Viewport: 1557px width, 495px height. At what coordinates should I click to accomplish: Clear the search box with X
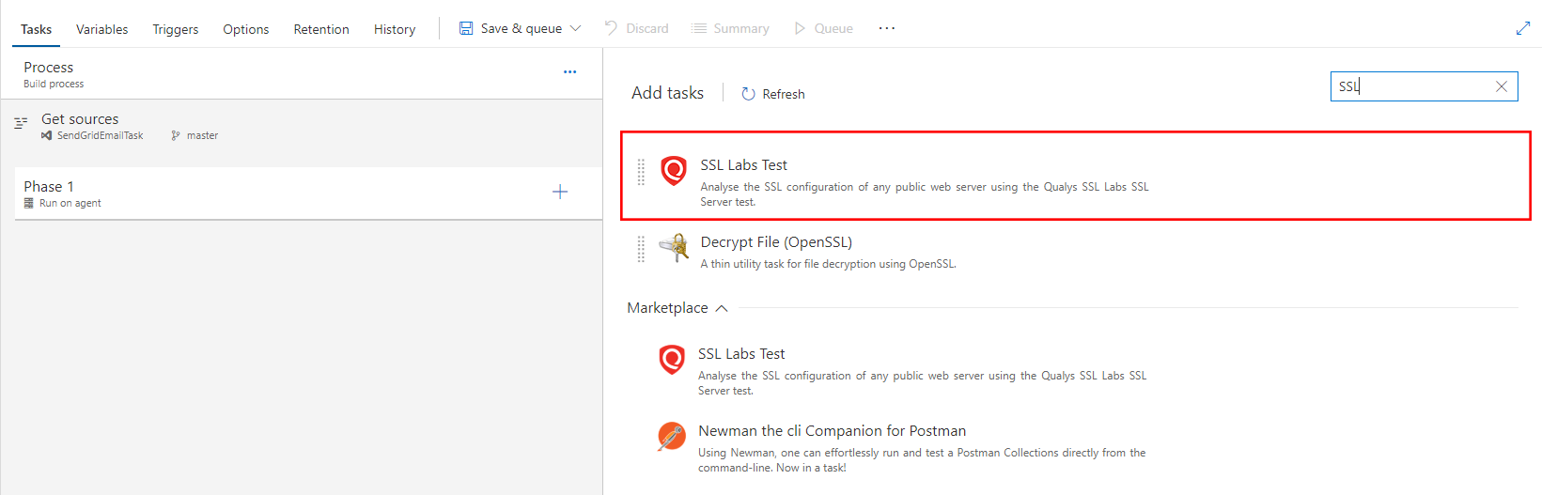coord(1502,86)
